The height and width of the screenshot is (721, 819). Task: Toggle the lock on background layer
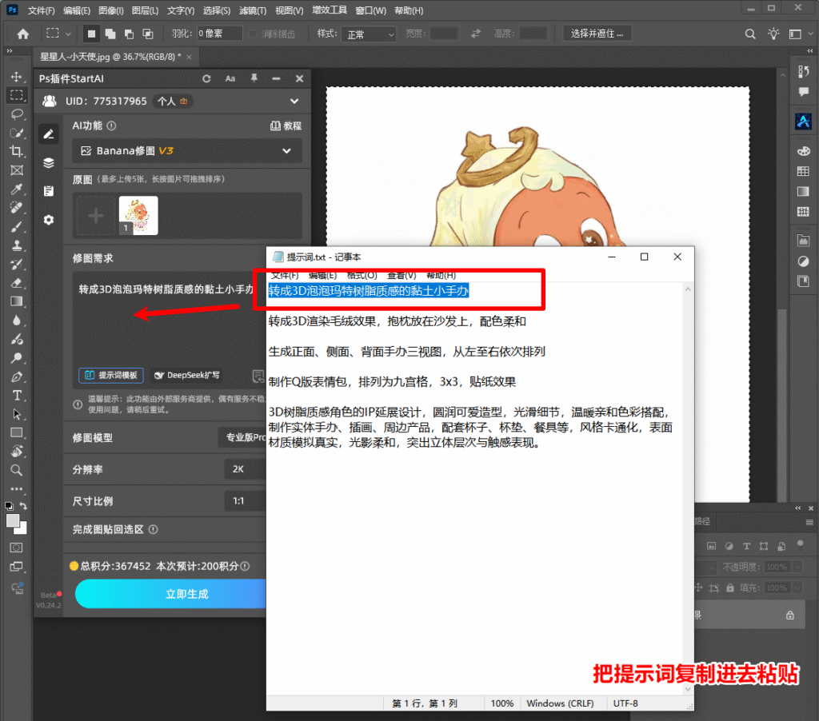click(x=790, y=615)
